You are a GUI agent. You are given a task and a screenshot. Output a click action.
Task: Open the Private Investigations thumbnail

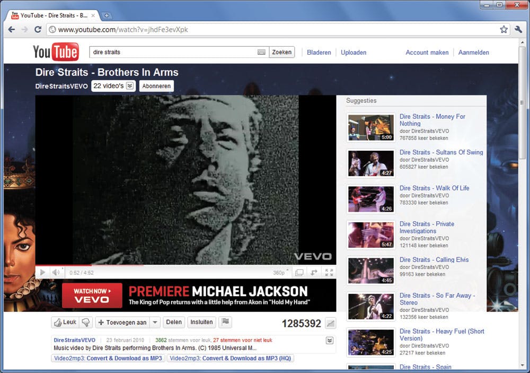(x=371, y=235)
